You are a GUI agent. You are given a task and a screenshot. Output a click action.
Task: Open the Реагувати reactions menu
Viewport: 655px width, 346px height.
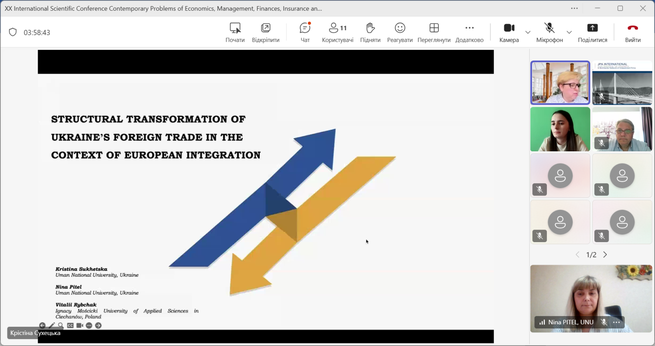click(x=400, y=32)
